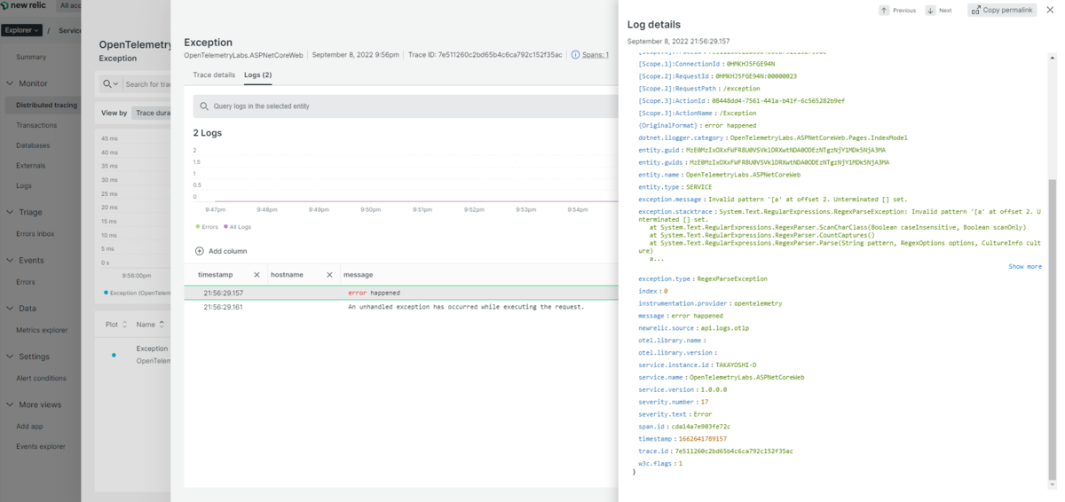Click the timestamp value 1662641789157
1065x502 pixels.
click(x=702, y=439)
